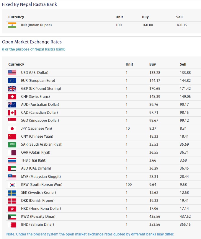The height and width of the screenshot is (239, 201).
Task: Click the U.S. flag icon
Action: (12, 72)
